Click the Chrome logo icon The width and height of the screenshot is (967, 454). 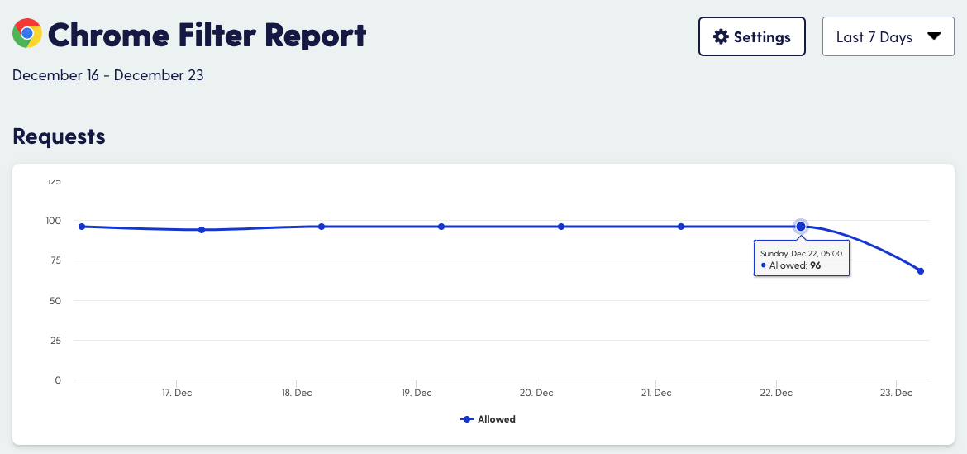point(27,34)
